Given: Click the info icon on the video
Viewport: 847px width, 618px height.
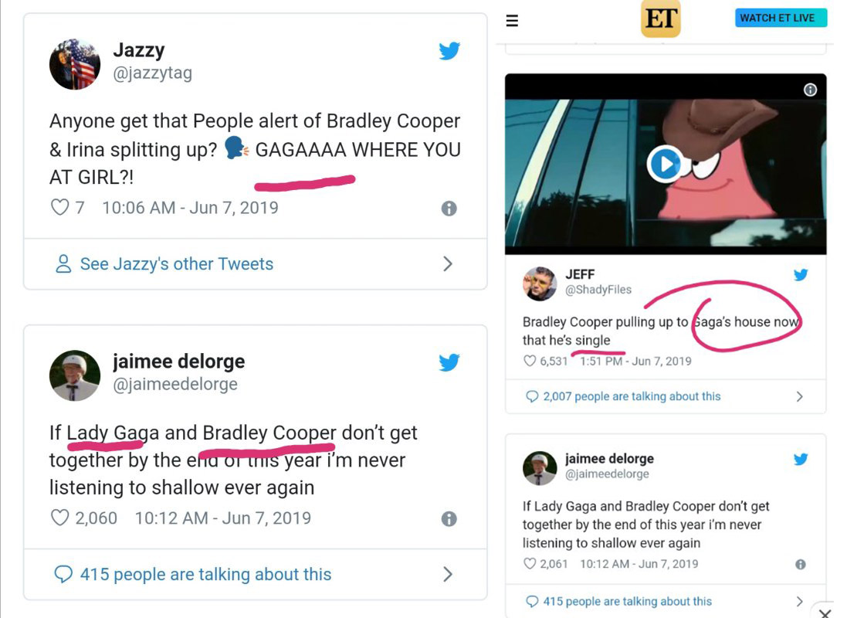Looking at the screenshot, I should click(810, 90).
